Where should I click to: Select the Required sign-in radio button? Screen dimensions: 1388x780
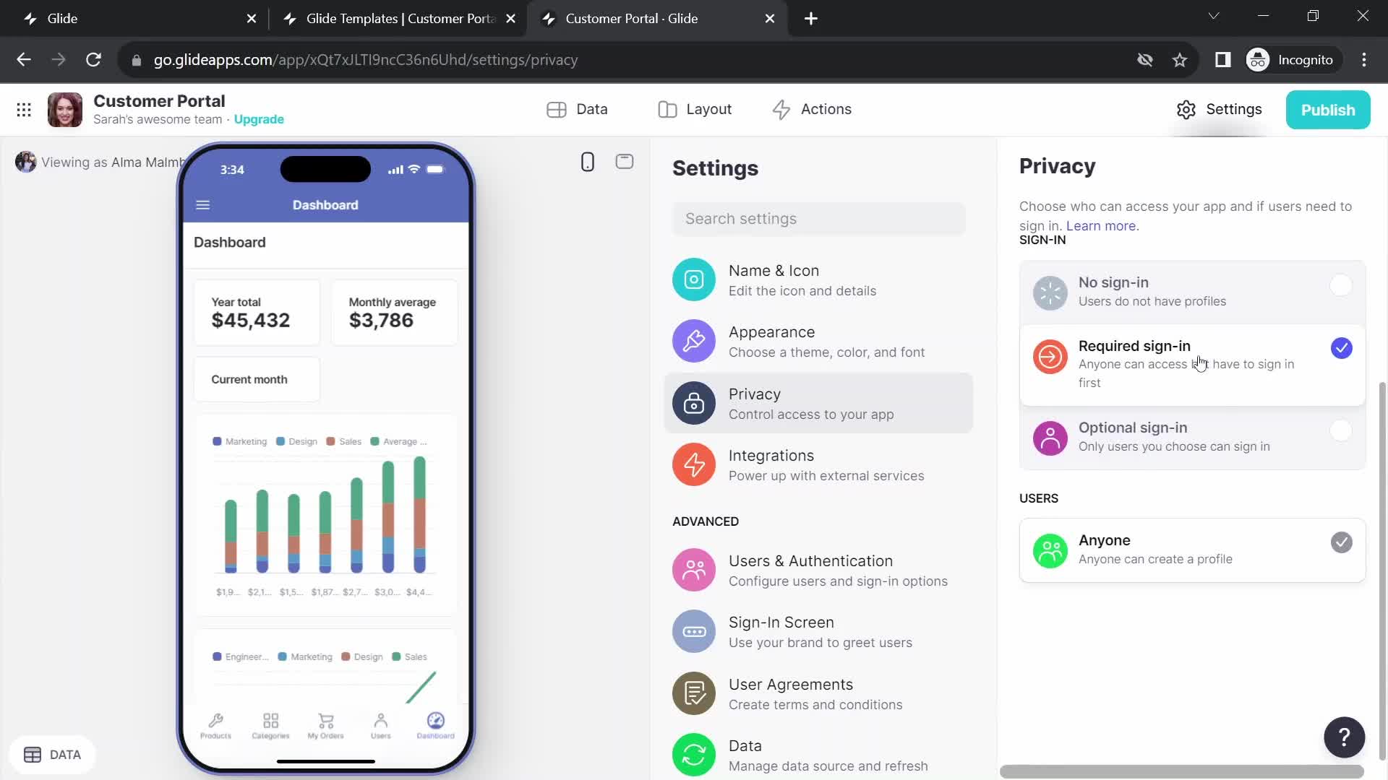[x=1340, y=347]
